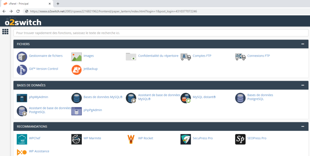The width and height of the screenshot is (310, 156).
Task: Click the Bases de données PostgreSQL icon
Action: click(240, 98)
